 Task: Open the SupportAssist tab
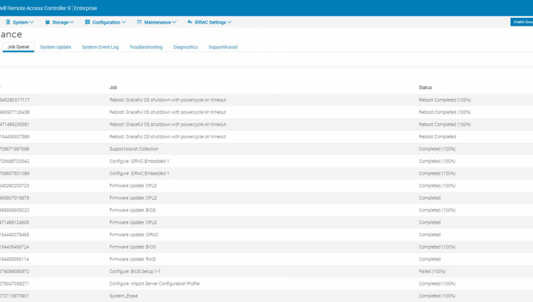click(223, 47)
